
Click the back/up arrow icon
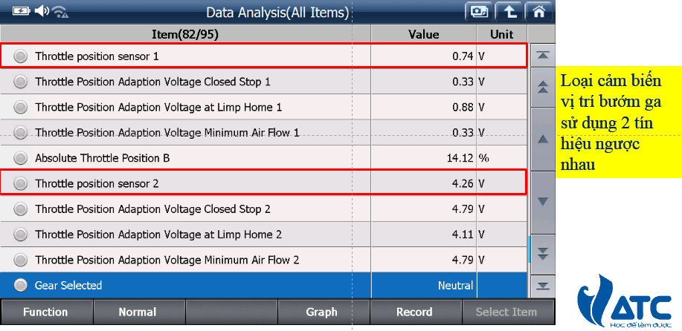(x=509, y=11)
